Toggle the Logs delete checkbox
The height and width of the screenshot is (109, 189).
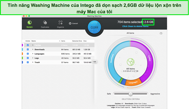point(28,58)
